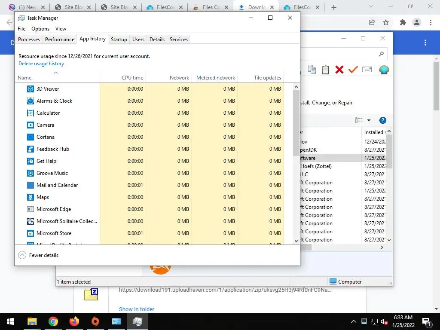Image resolution: width=440 pixels, height=330 pixels.
Task: Sort by the Metered network column
Action: coord(215,78)
